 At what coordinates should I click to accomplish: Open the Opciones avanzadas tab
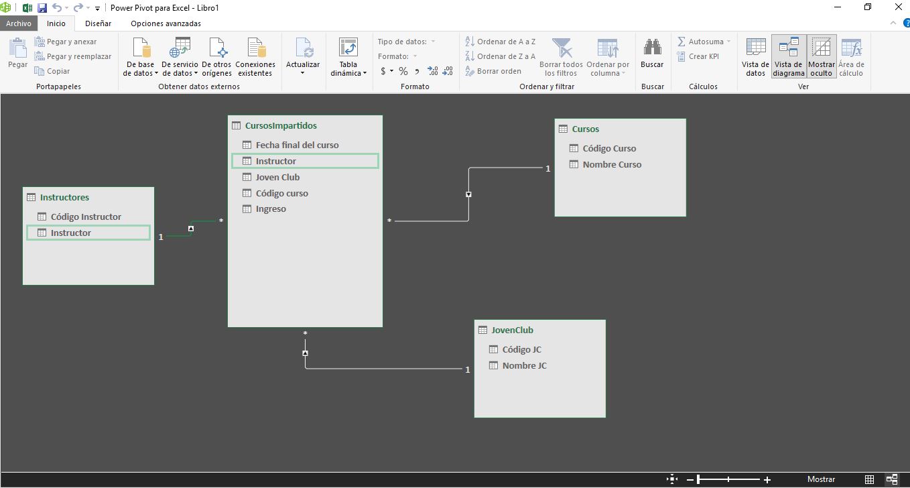pyautogui.click(x=166, y=23)
